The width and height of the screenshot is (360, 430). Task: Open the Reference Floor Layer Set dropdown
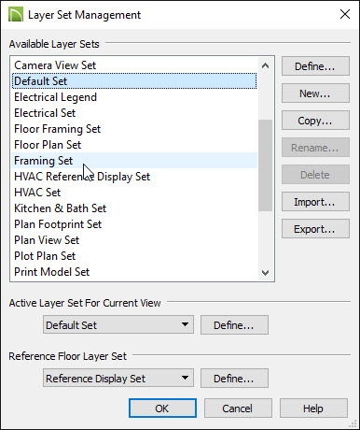[118, 379]
